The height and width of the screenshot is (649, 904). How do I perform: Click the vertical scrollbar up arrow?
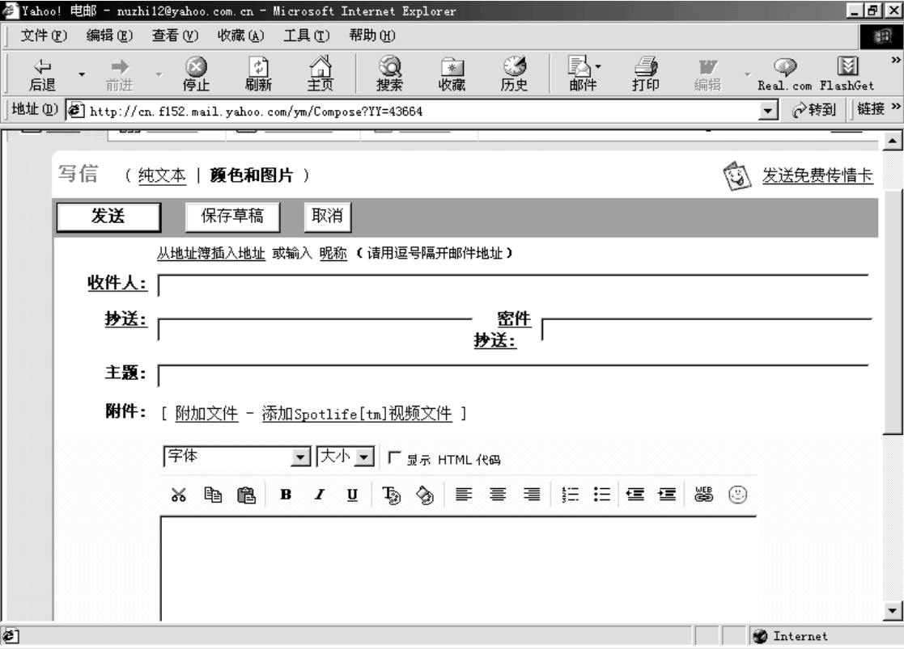(892, 141)
